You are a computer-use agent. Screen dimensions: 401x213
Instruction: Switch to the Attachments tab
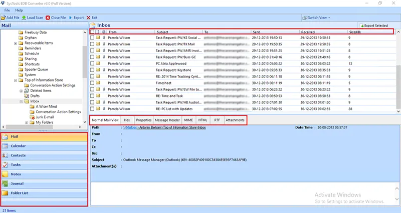coord(235,120)
